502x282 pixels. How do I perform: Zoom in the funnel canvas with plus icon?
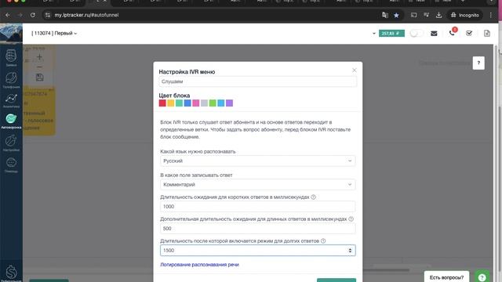click(x=39, y=57)
